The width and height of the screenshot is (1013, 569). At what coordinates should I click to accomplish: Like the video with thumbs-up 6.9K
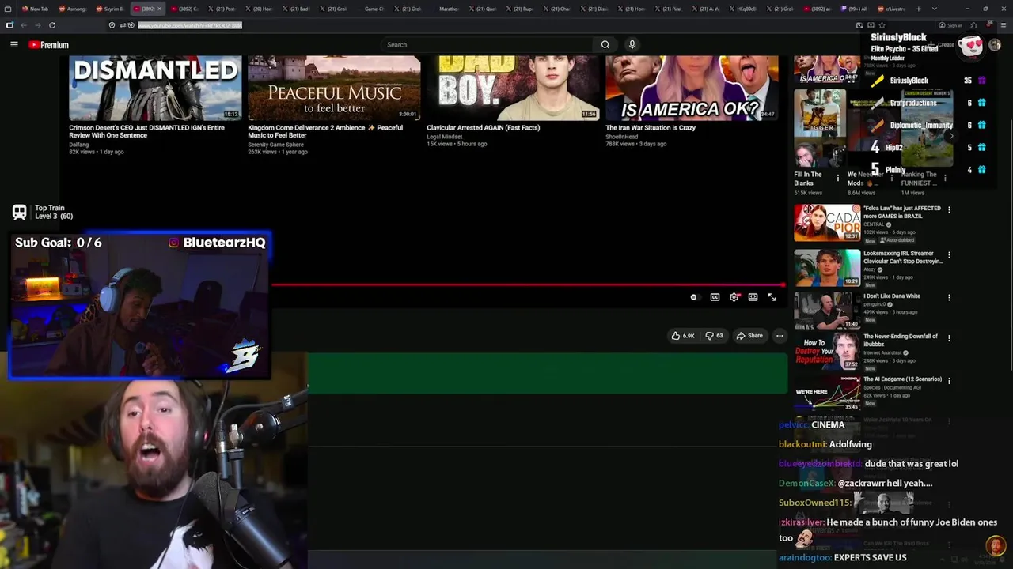(x=683, y=336)
